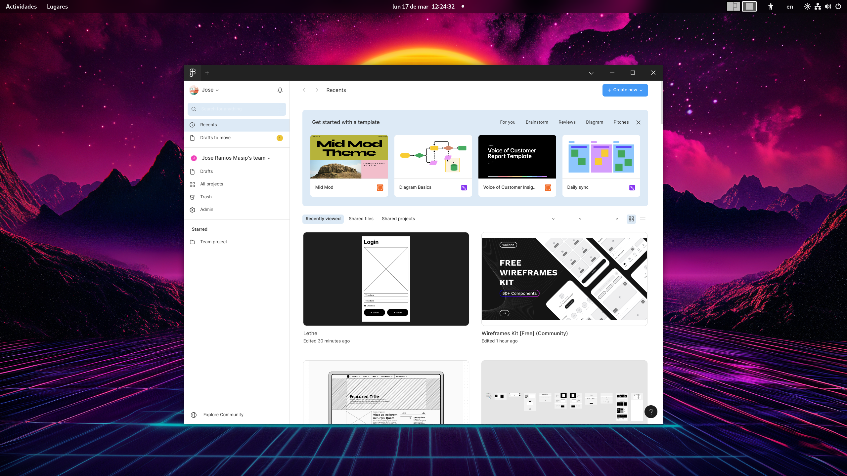Open the system power menu icon

pos(838,7)
